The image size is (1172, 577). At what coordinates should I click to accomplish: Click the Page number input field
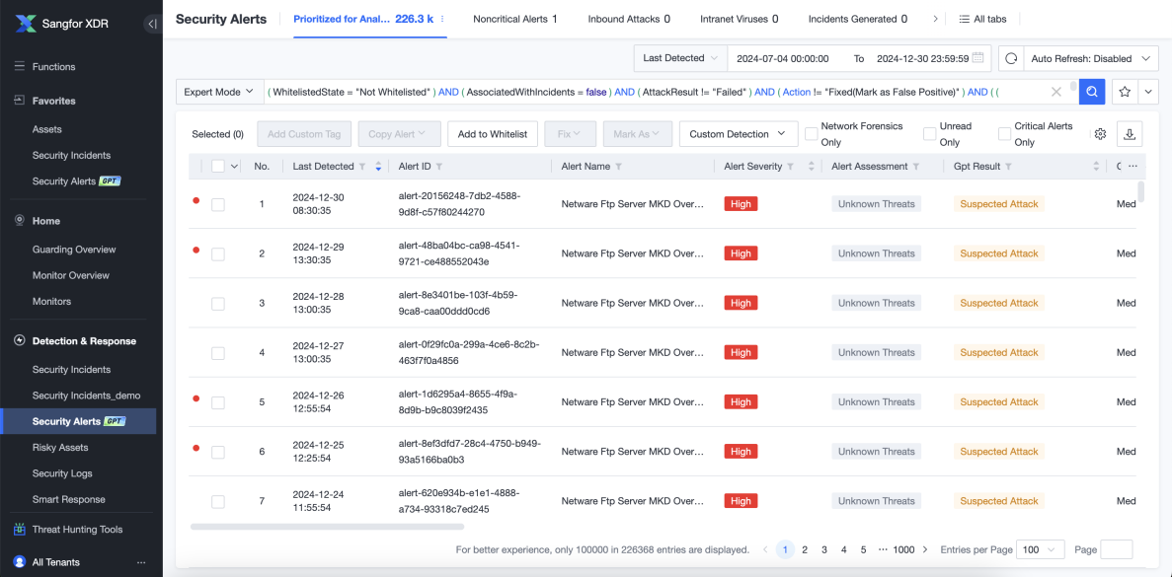[1117, 549]
